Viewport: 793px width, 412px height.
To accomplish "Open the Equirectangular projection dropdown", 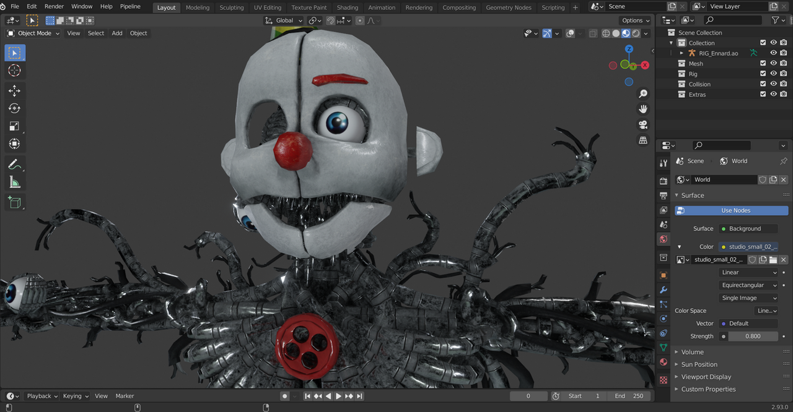I will pyautogui.click(x=749, y=285).
